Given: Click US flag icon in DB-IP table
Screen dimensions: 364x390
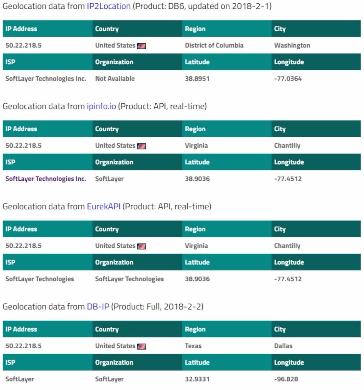Looking at the screenshot, I should [141, 346].
